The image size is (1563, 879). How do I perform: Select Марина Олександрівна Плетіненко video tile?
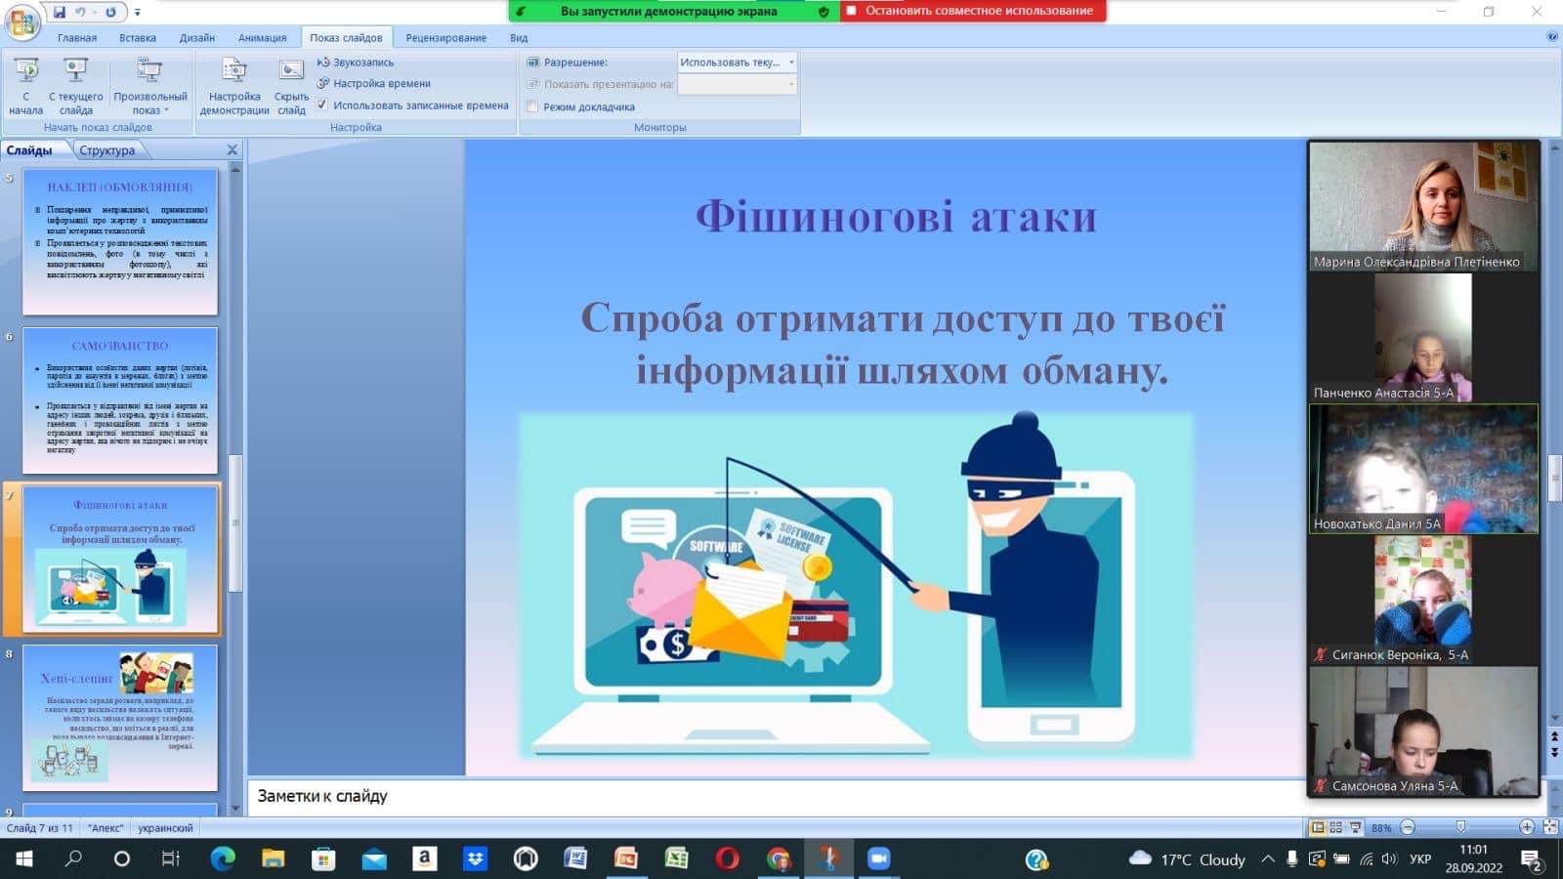(x=1423, y=207)
